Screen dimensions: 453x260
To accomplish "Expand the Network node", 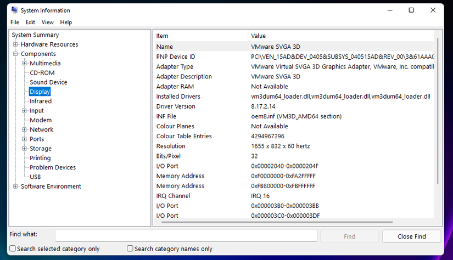I will pos(25,129).
